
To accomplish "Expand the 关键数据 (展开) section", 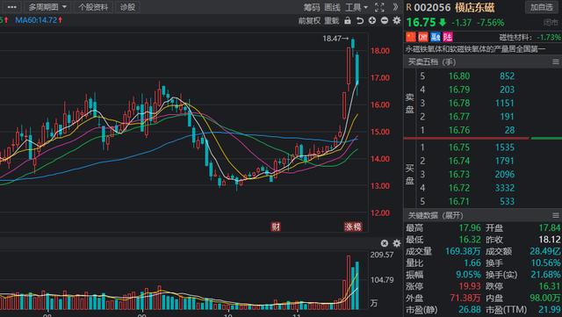I will pos(436,215).
